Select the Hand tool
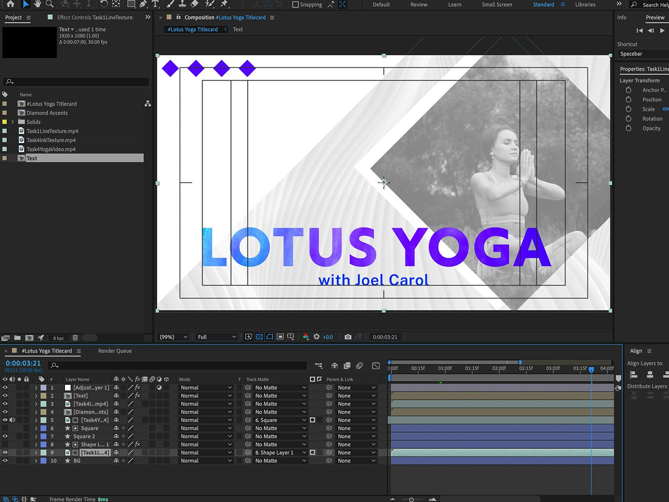The width and height of the screenshot is (669, 502). [37, 4]
